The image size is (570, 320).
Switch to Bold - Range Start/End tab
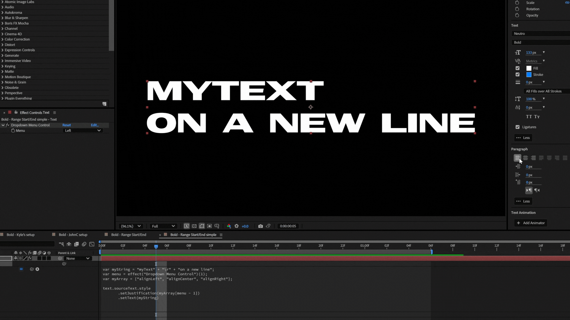point(129,235)
